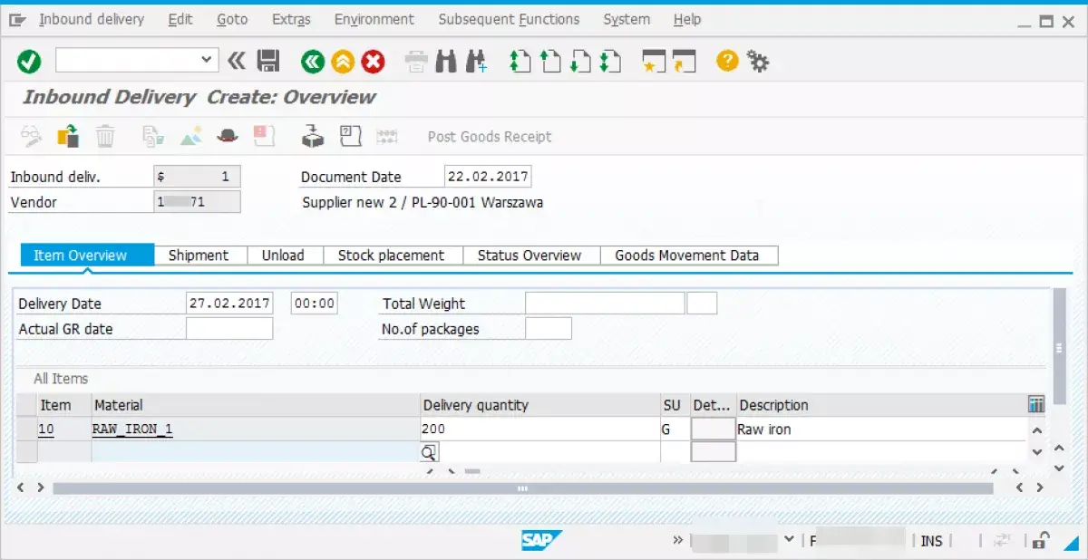
Task: Click the Total Weight input field
Action: [605, 304]
